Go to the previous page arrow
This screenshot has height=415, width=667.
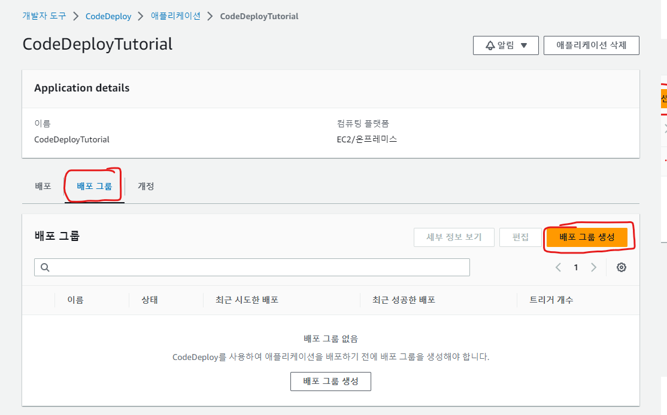558,267
